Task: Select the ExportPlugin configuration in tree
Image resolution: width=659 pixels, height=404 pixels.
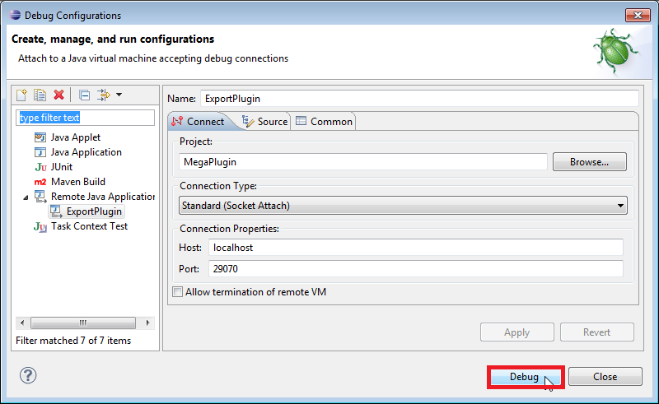Action: pos(94,211)
